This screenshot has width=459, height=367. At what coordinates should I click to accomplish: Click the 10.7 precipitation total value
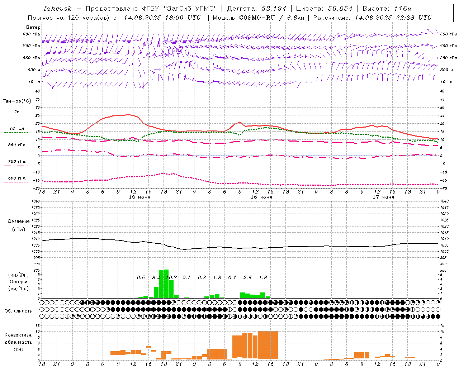(171, 277)
